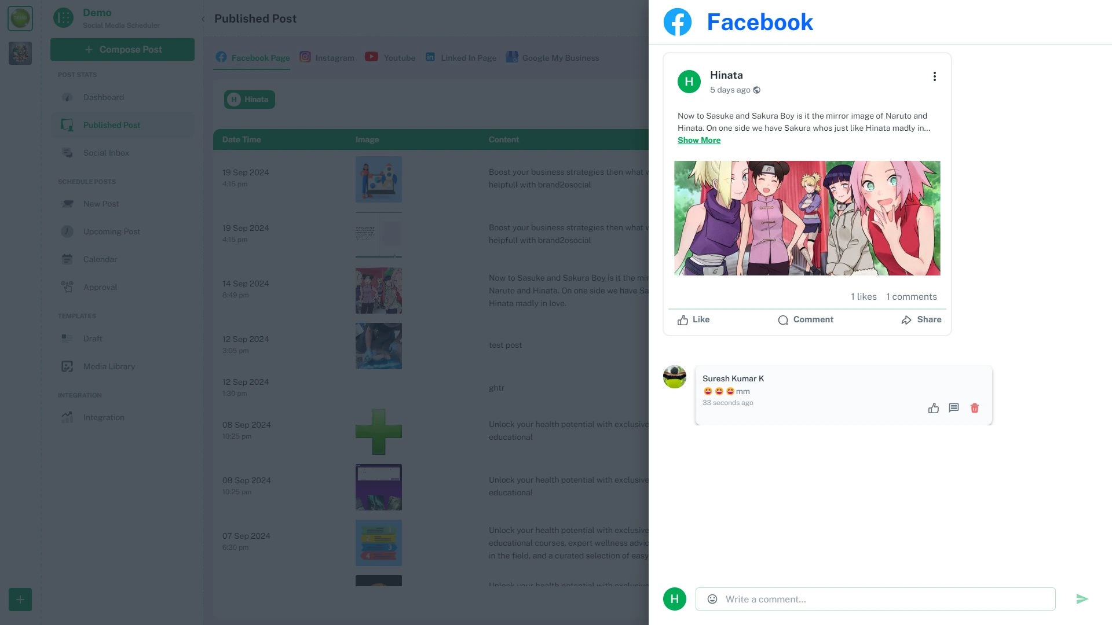The height and width of the screenshot is (625, 1112).
Task: Open the 12 Sep 2024 3:05 pm post thumbnail
Action: coord(379,346)
